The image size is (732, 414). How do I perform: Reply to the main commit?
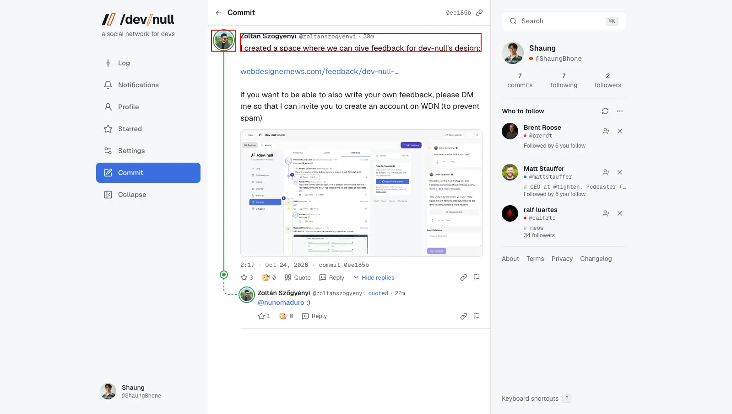point(332,277)
